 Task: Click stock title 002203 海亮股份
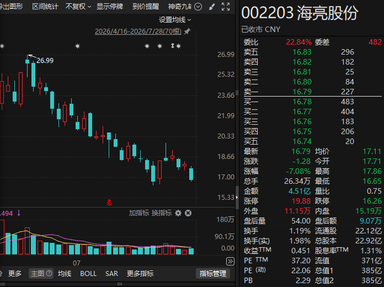click(x=300, y=13)
